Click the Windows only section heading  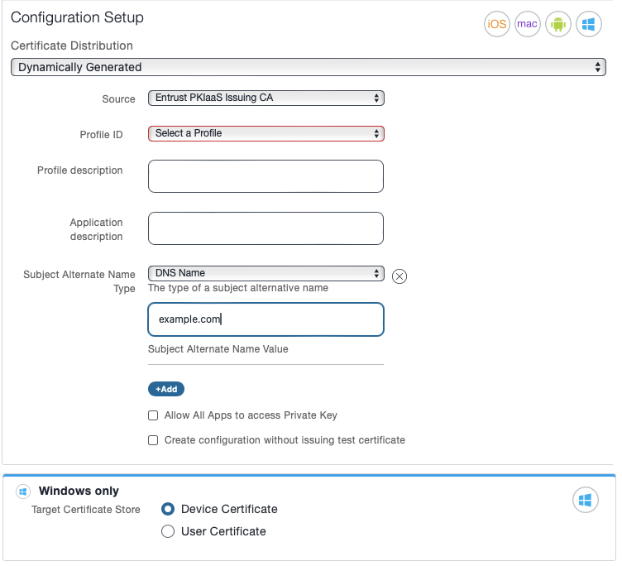coord(79,491)
